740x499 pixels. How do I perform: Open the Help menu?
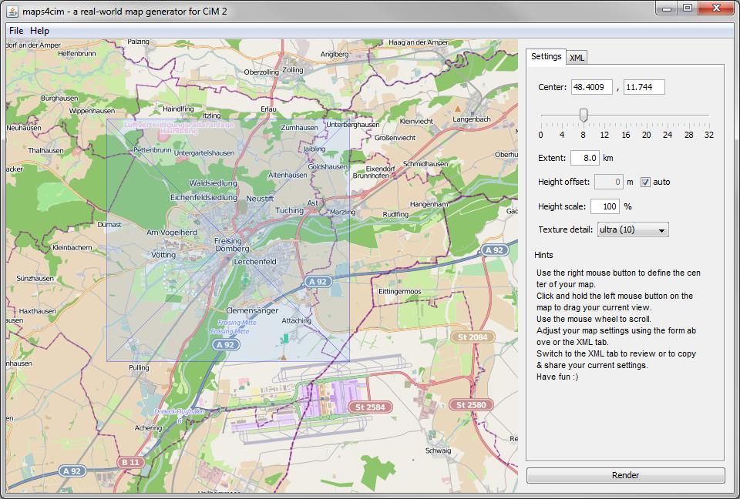click(x=39, y=31)
